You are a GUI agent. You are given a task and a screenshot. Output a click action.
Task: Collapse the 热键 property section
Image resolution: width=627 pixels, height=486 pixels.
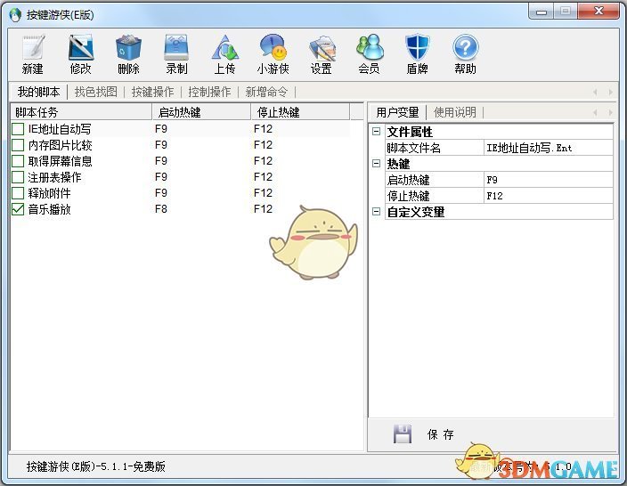[x=376, y=163]
